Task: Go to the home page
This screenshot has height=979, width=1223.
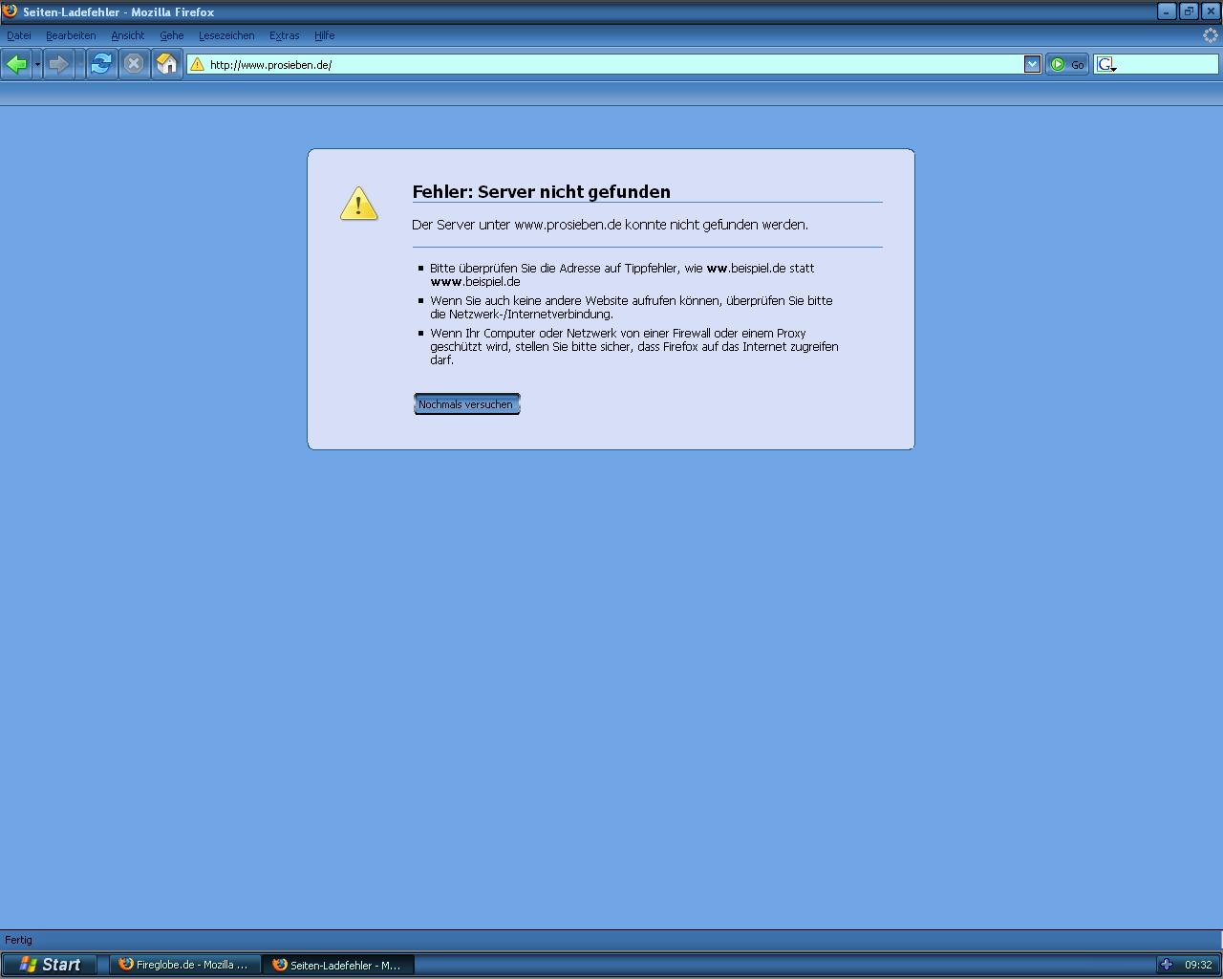Action: click(x=166, y=64)
